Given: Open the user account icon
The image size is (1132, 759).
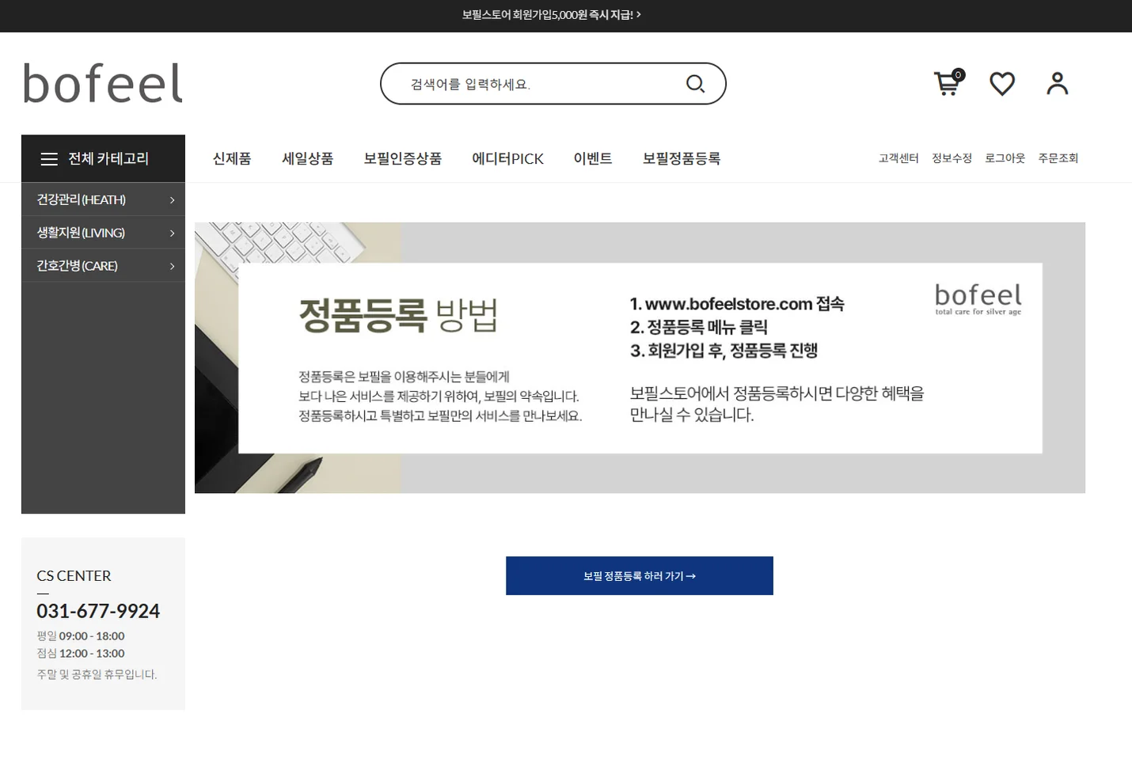Looking at the screenshot, I should pyautogui.click(x=1058, y=83).
